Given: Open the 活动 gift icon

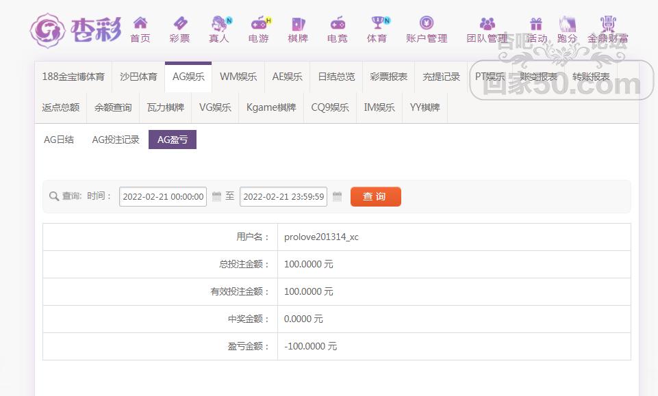Looking at the screenshot, I should 536,23.
